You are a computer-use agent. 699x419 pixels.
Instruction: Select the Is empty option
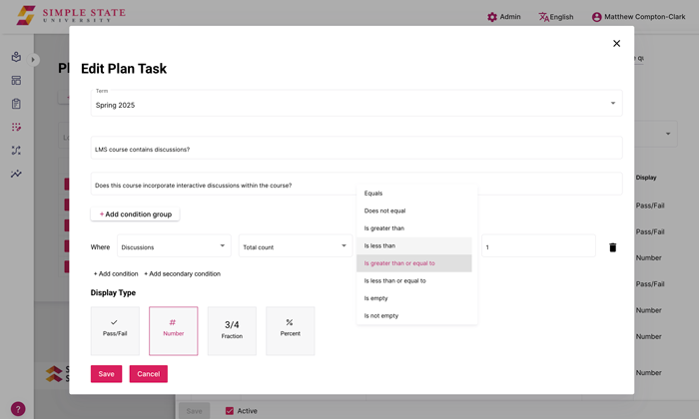414,298
